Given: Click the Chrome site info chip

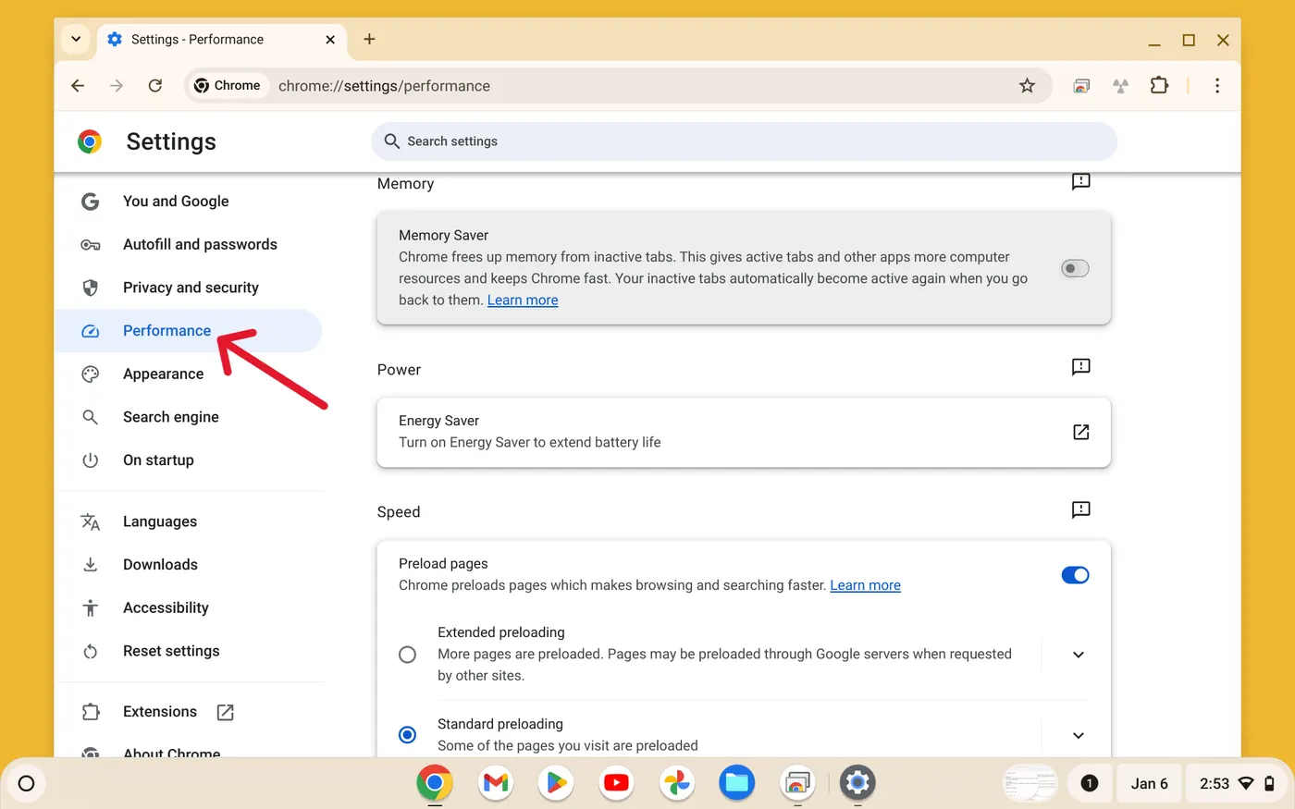Looking at the screenshot, I should pos(228,86).
